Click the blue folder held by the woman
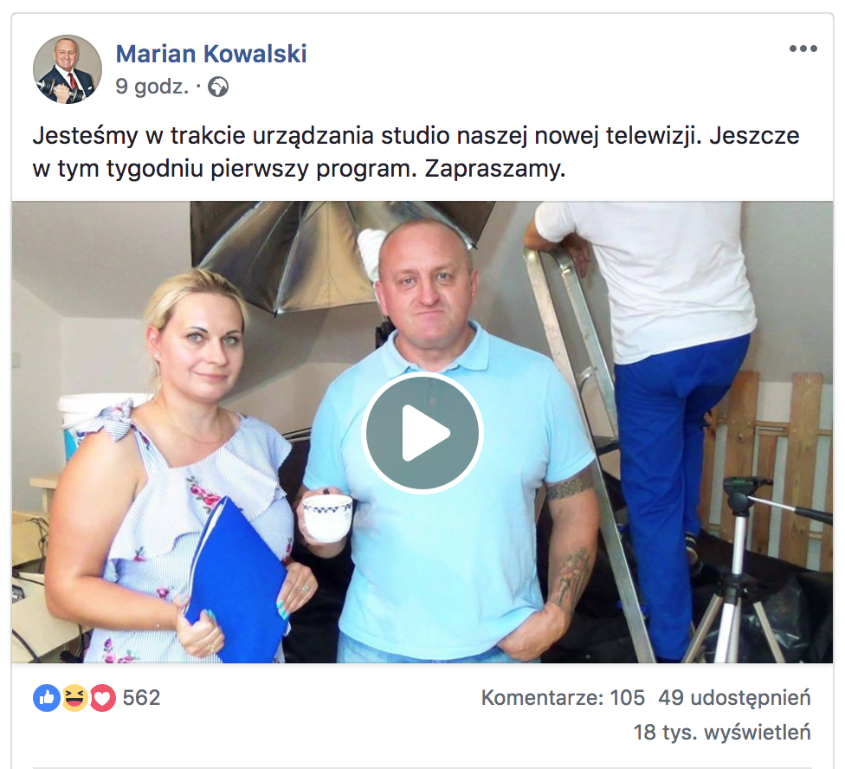 click(x=237, y=577)
